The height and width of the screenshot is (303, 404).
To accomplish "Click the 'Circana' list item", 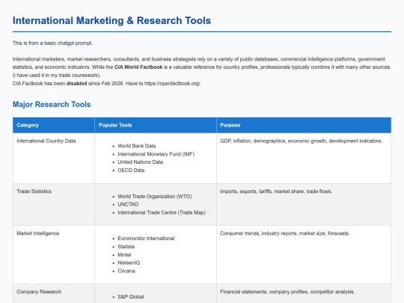I will (126, 271).
